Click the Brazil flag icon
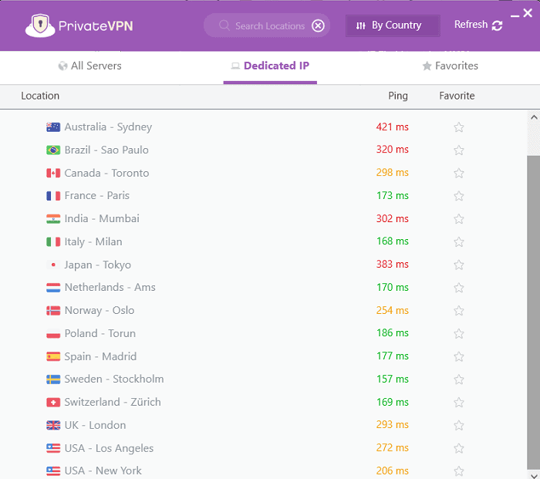 (53, 150)
